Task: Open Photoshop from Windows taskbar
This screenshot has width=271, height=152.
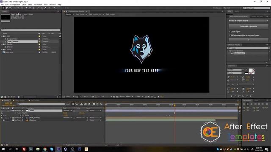Action: 79,149
